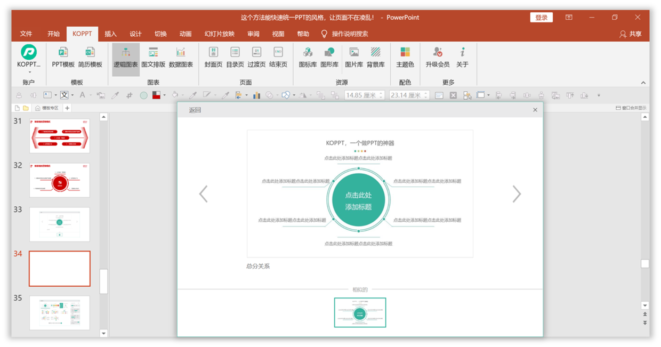Open the 数据图表 library
Viewport: 661px width, 347px height.
(181, 57)
